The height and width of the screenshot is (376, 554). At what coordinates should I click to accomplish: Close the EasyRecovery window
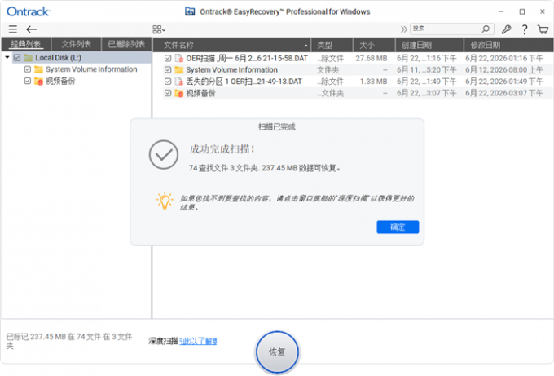[x=543, y=11]
